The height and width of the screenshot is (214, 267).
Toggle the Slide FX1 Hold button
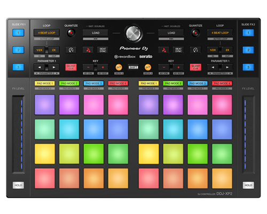(x=18, y=185)
